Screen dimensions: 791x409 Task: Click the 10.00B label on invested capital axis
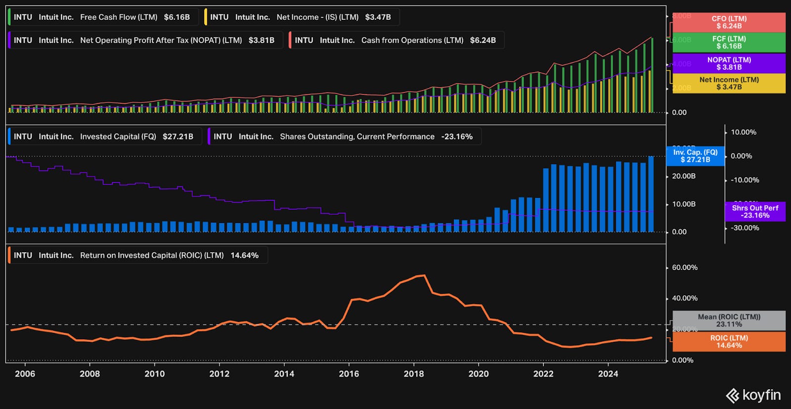(x=683, y=204)
